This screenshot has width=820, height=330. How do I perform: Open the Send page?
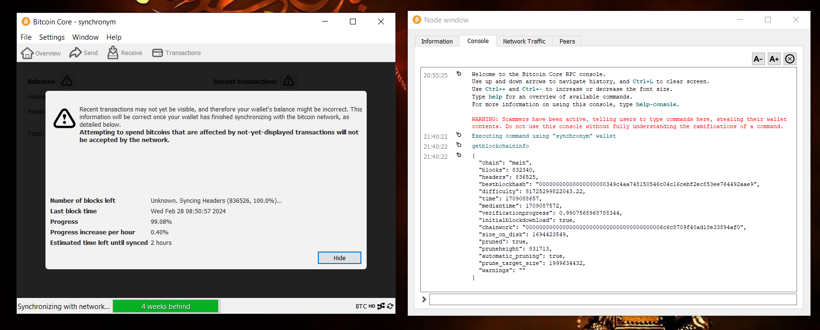(x=83, y=53)
